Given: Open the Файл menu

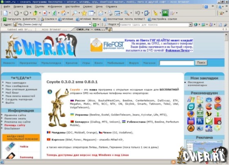Looking at the screenshot, I should click(7, 7).
